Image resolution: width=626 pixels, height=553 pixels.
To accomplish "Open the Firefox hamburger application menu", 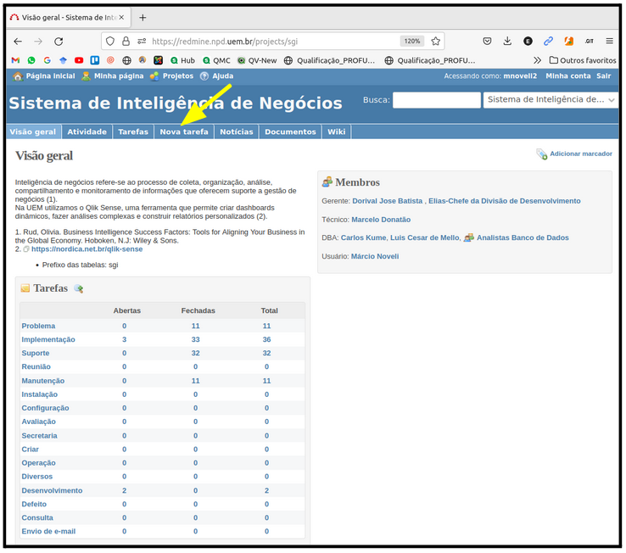I will click(609, 41).
